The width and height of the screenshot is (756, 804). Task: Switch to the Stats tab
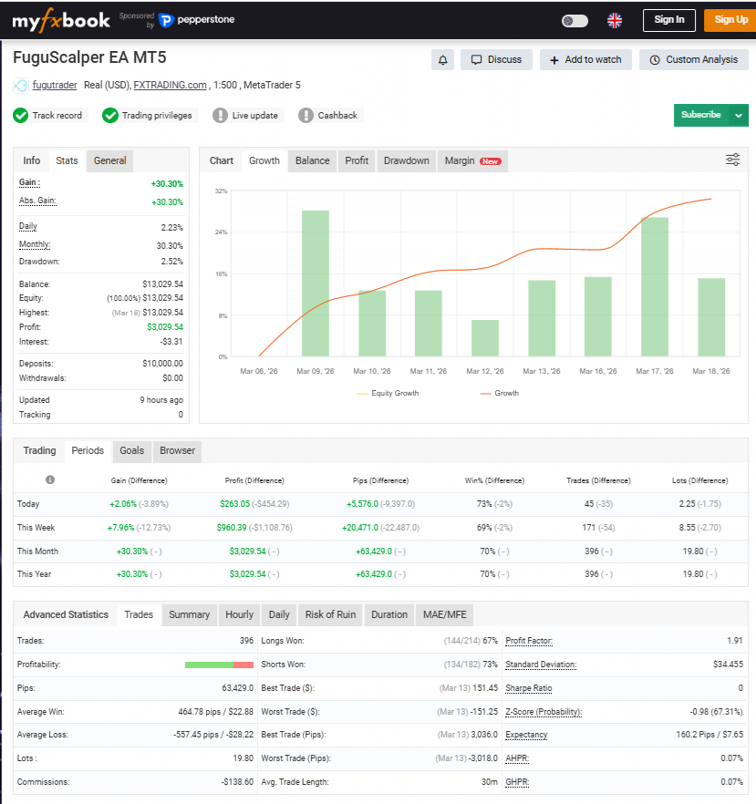[x=67, y=161]
